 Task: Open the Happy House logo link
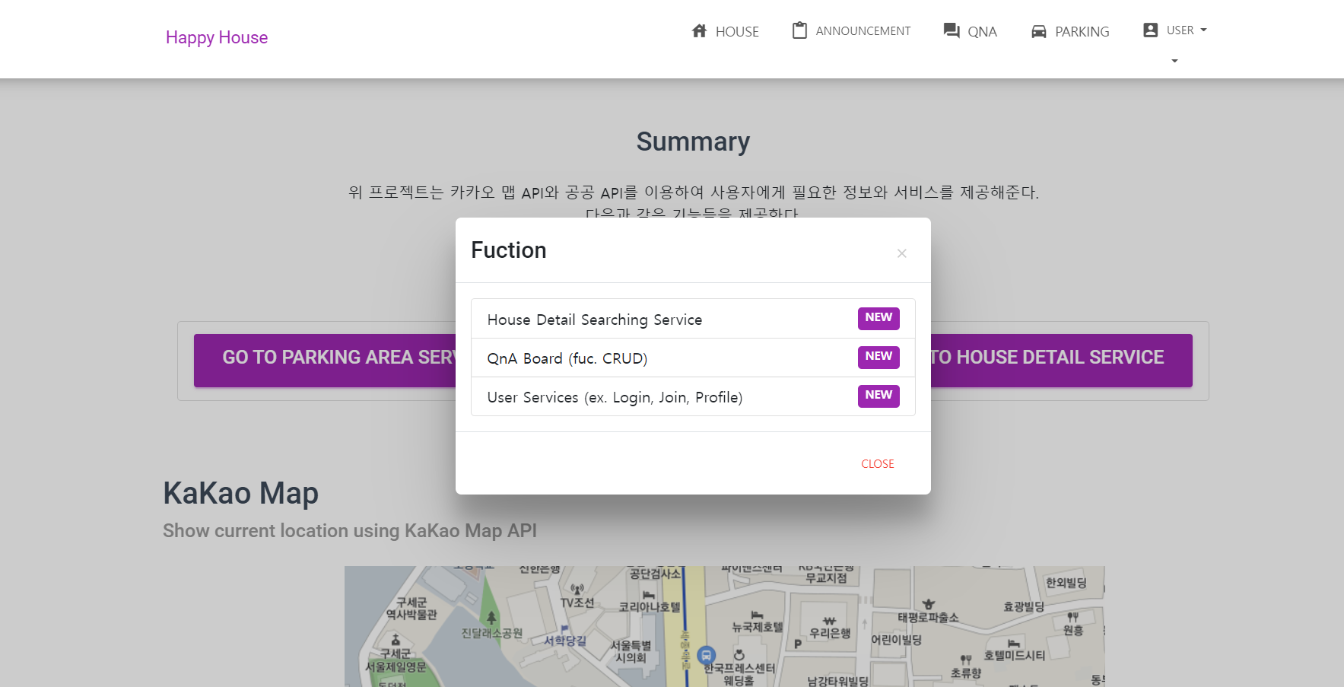(217, 37)
